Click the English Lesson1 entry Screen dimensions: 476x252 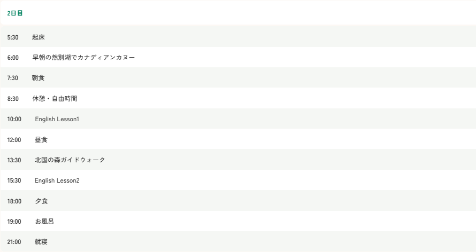click(x=57, y=119)
